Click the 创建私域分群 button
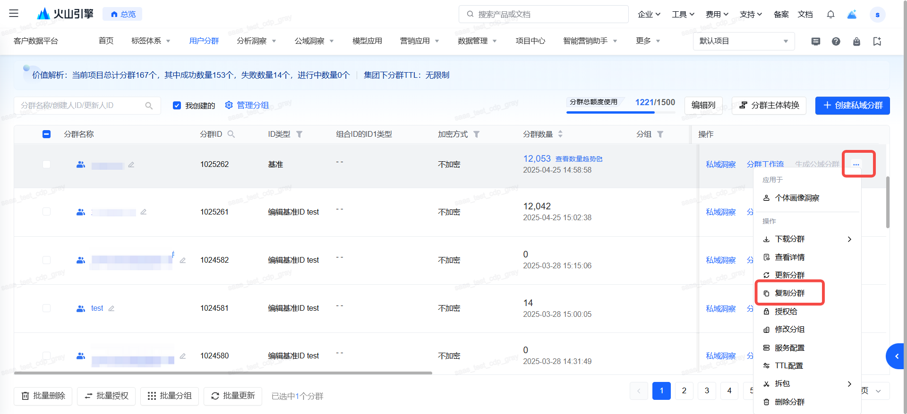This screenshot has width=907, height=414. 852,106
